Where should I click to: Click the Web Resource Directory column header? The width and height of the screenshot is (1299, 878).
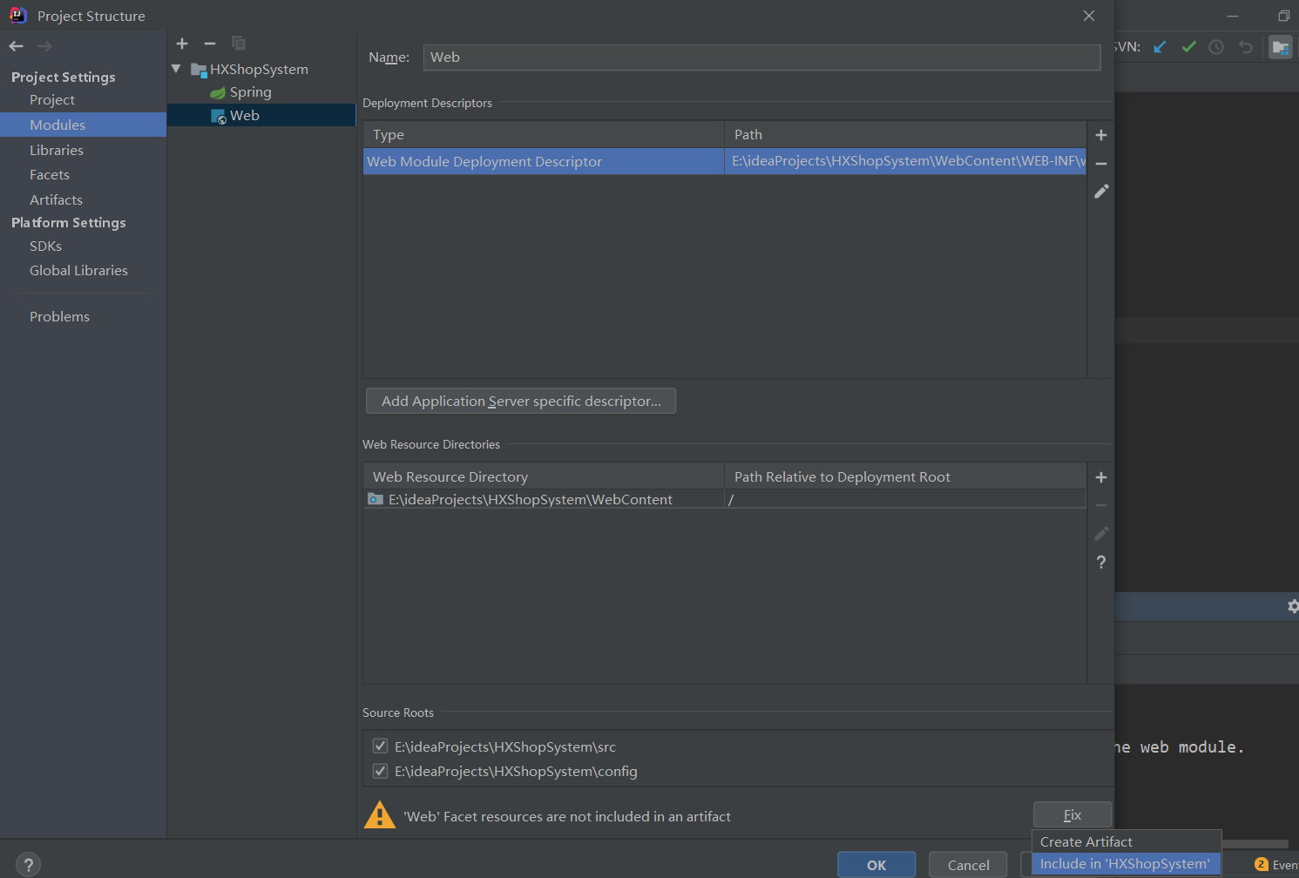[x=544, y=477]
